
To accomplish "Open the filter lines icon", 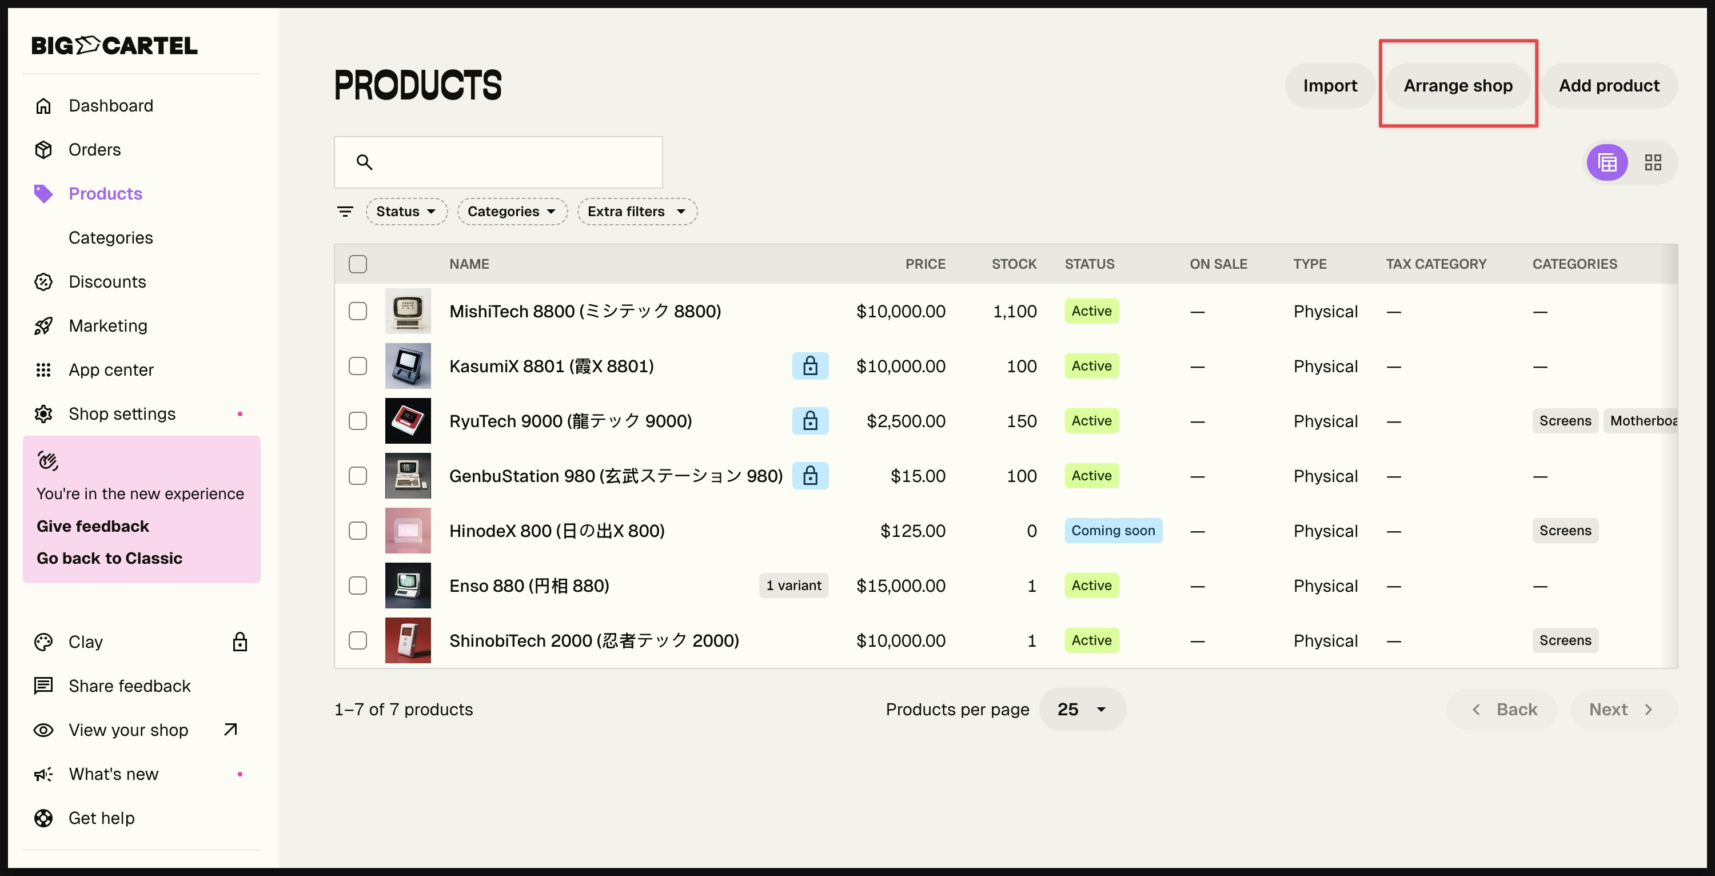I will click(345, 211).
